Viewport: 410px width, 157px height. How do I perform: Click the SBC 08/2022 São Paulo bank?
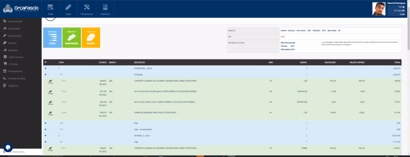324,30
